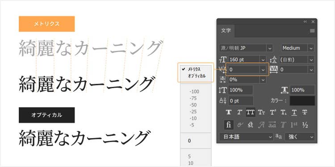Click the horizontal scale 100% field

point(302,90)
